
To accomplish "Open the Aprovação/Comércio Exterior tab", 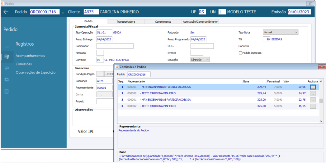I will (x=200, y=21).
